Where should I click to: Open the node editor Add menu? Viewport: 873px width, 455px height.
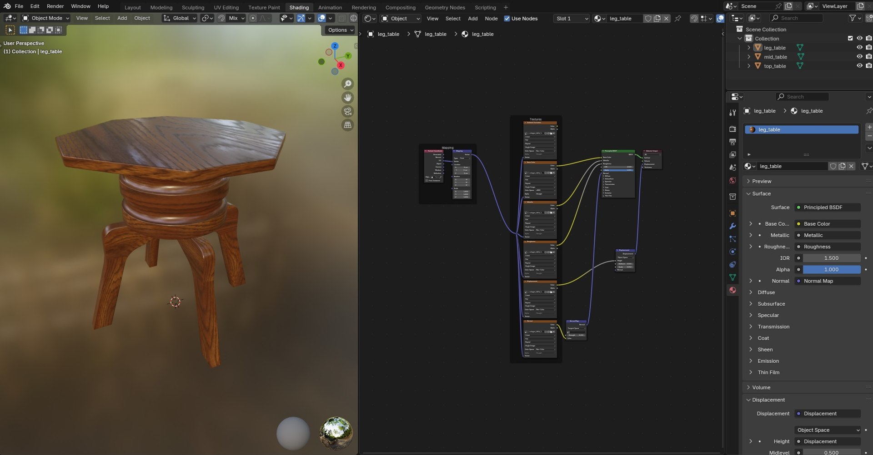[x=472, y=19]
